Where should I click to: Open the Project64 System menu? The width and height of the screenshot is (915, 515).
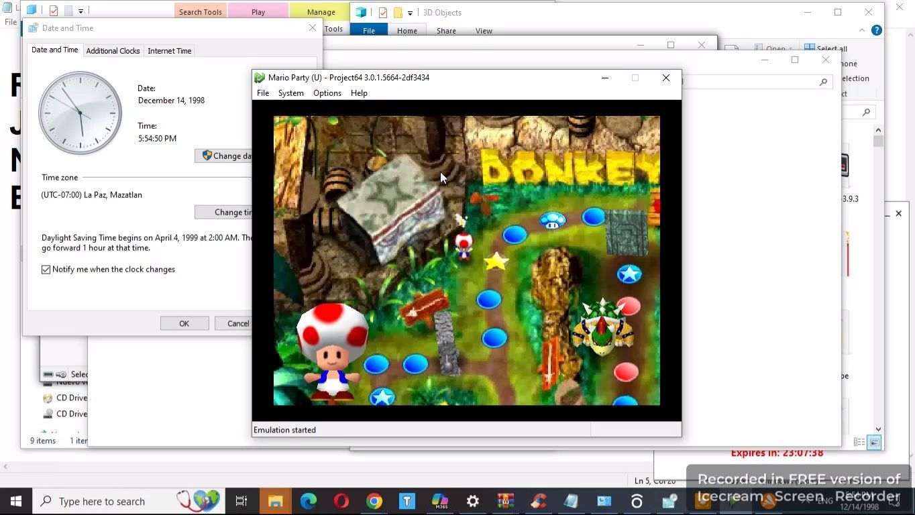[290, 93]
